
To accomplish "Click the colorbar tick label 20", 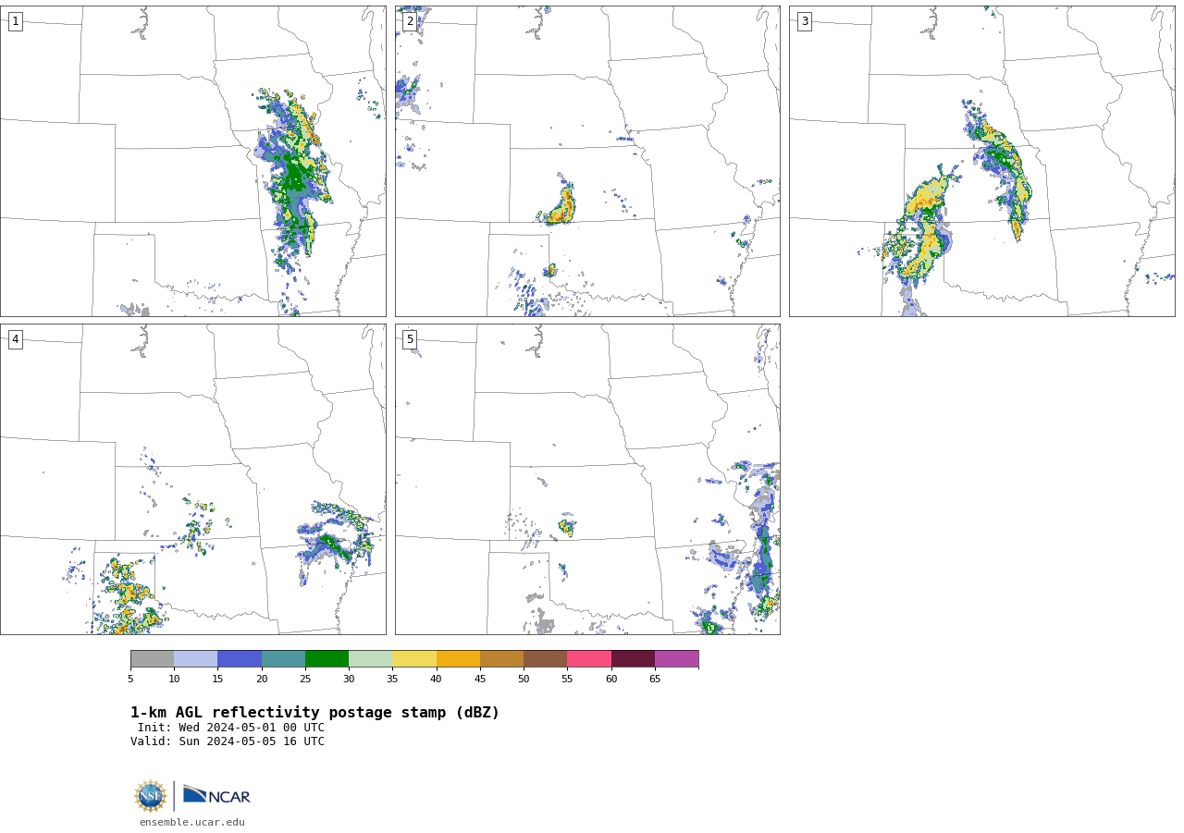I will pos(262,680).
